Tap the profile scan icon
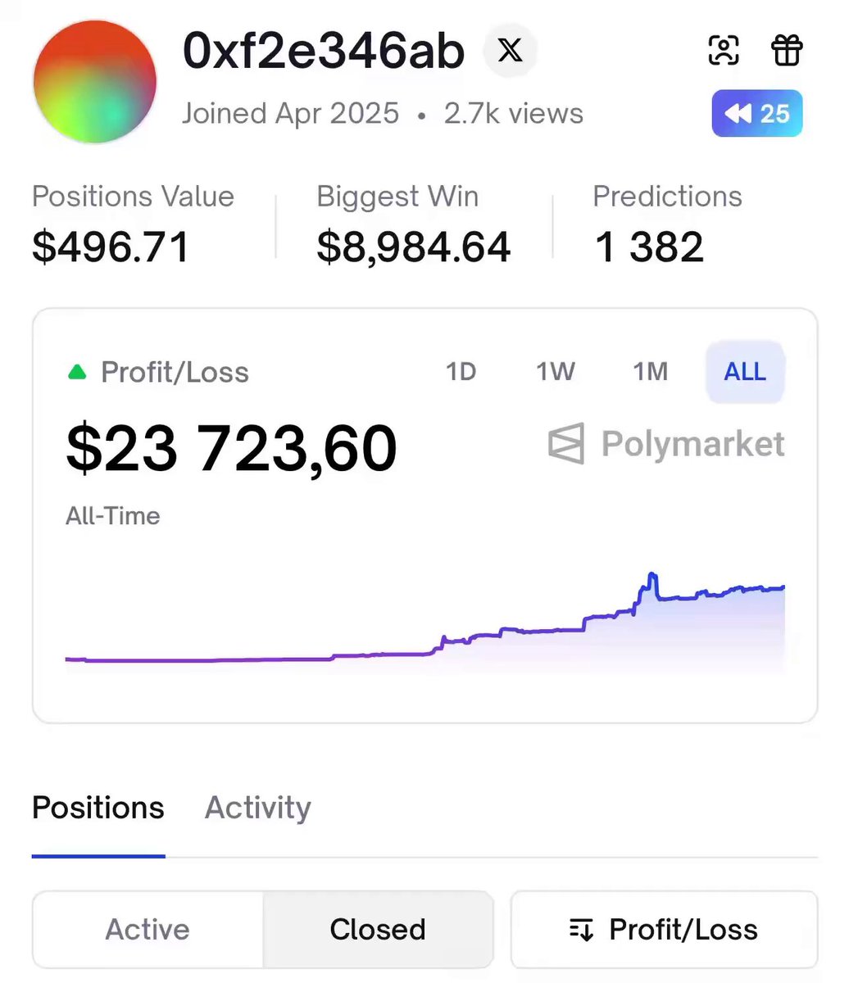Image resolution: width=849 pixels, height=983 pixels. pos(724,51)
